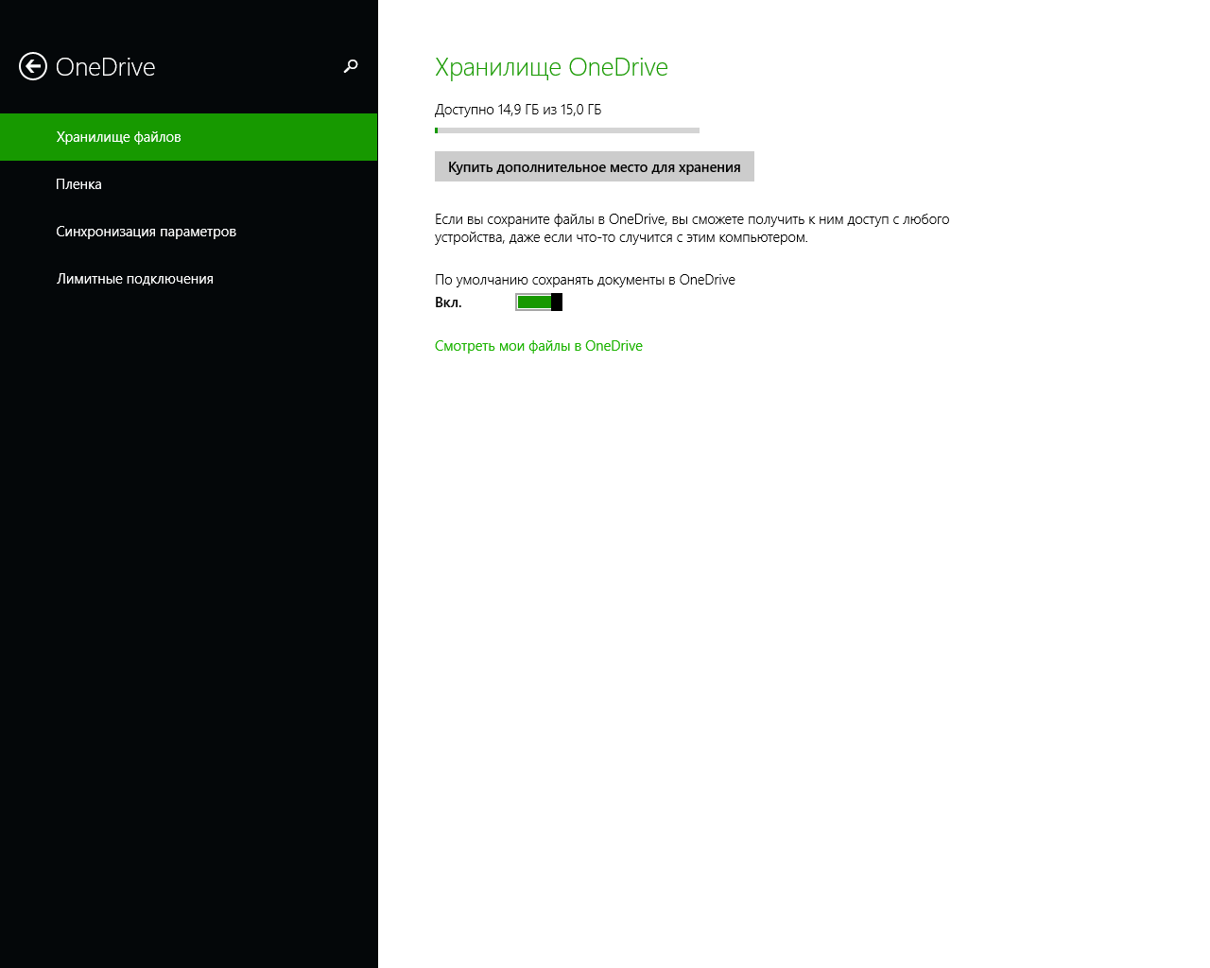Select the Хранилище файлов menu item
Image resolution: width=1210 pixels, height=968 pixels.
189,137
